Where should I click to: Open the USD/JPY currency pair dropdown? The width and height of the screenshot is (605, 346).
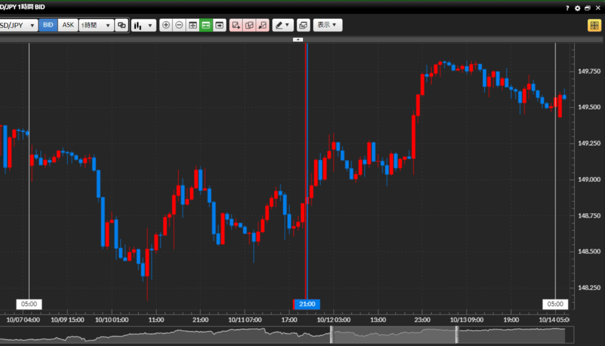click(x=18, y=25)
